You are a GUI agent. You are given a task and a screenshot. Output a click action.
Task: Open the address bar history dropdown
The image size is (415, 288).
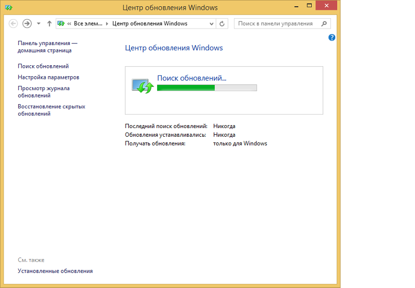212,23
